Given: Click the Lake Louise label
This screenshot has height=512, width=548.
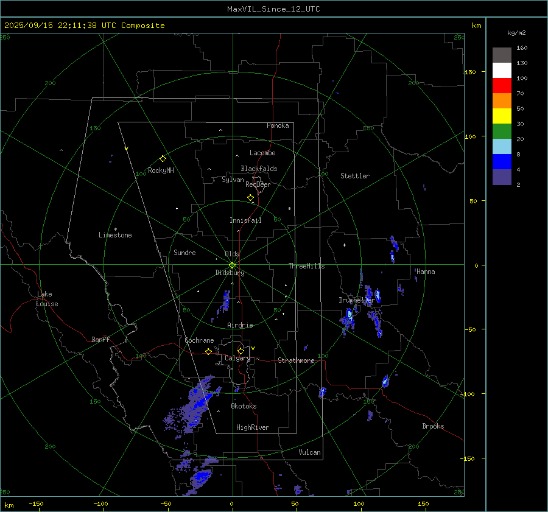Looking at the screenshot, I should pos(47,299).
